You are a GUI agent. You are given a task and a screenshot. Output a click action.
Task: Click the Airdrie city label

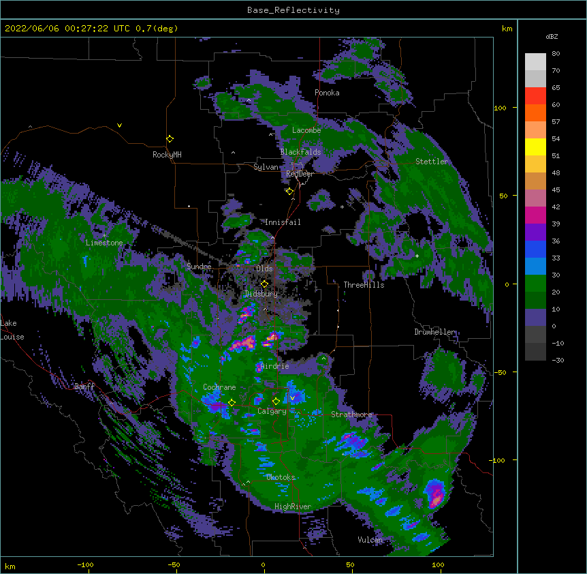[275, 366]
